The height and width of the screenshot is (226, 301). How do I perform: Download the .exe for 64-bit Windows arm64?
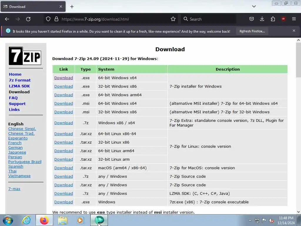pos(63,95)
